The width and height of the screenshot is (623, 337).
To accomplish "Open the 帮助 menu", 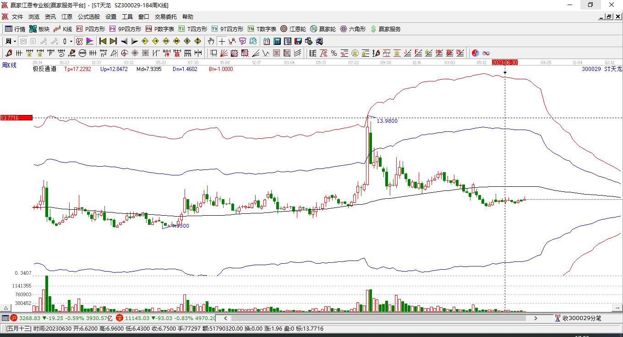I will point(188,17).
